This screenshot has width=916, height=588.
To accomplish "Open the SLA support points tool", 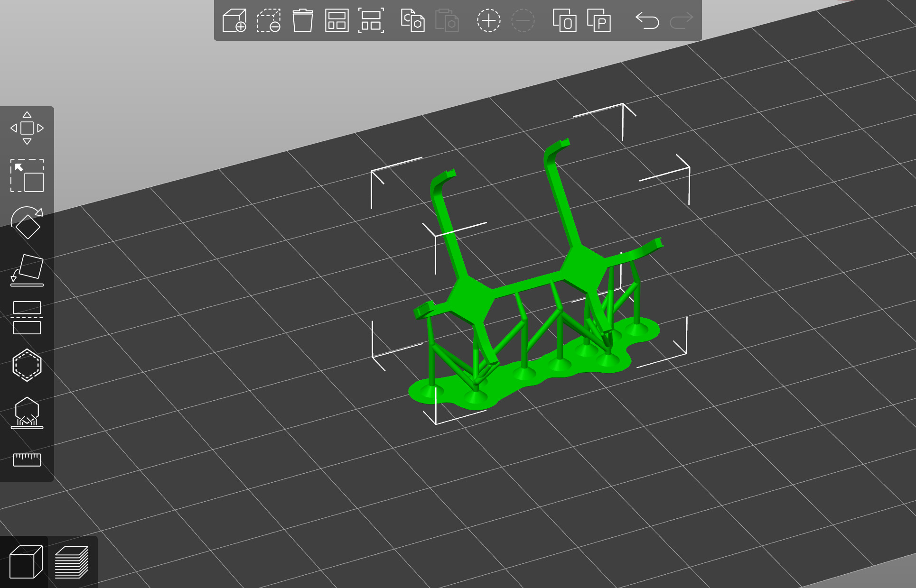I will click(27, 413).
